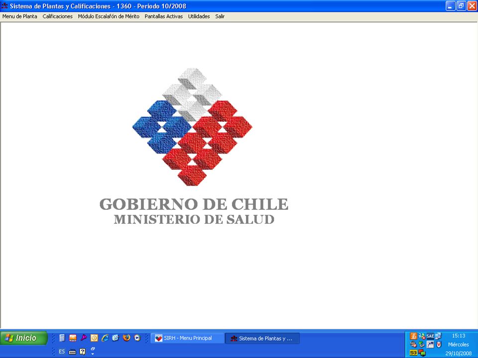This screenshot has width=478, height=358.
Task: Open the Utilidades menu
Action: [x=199, y=16]
